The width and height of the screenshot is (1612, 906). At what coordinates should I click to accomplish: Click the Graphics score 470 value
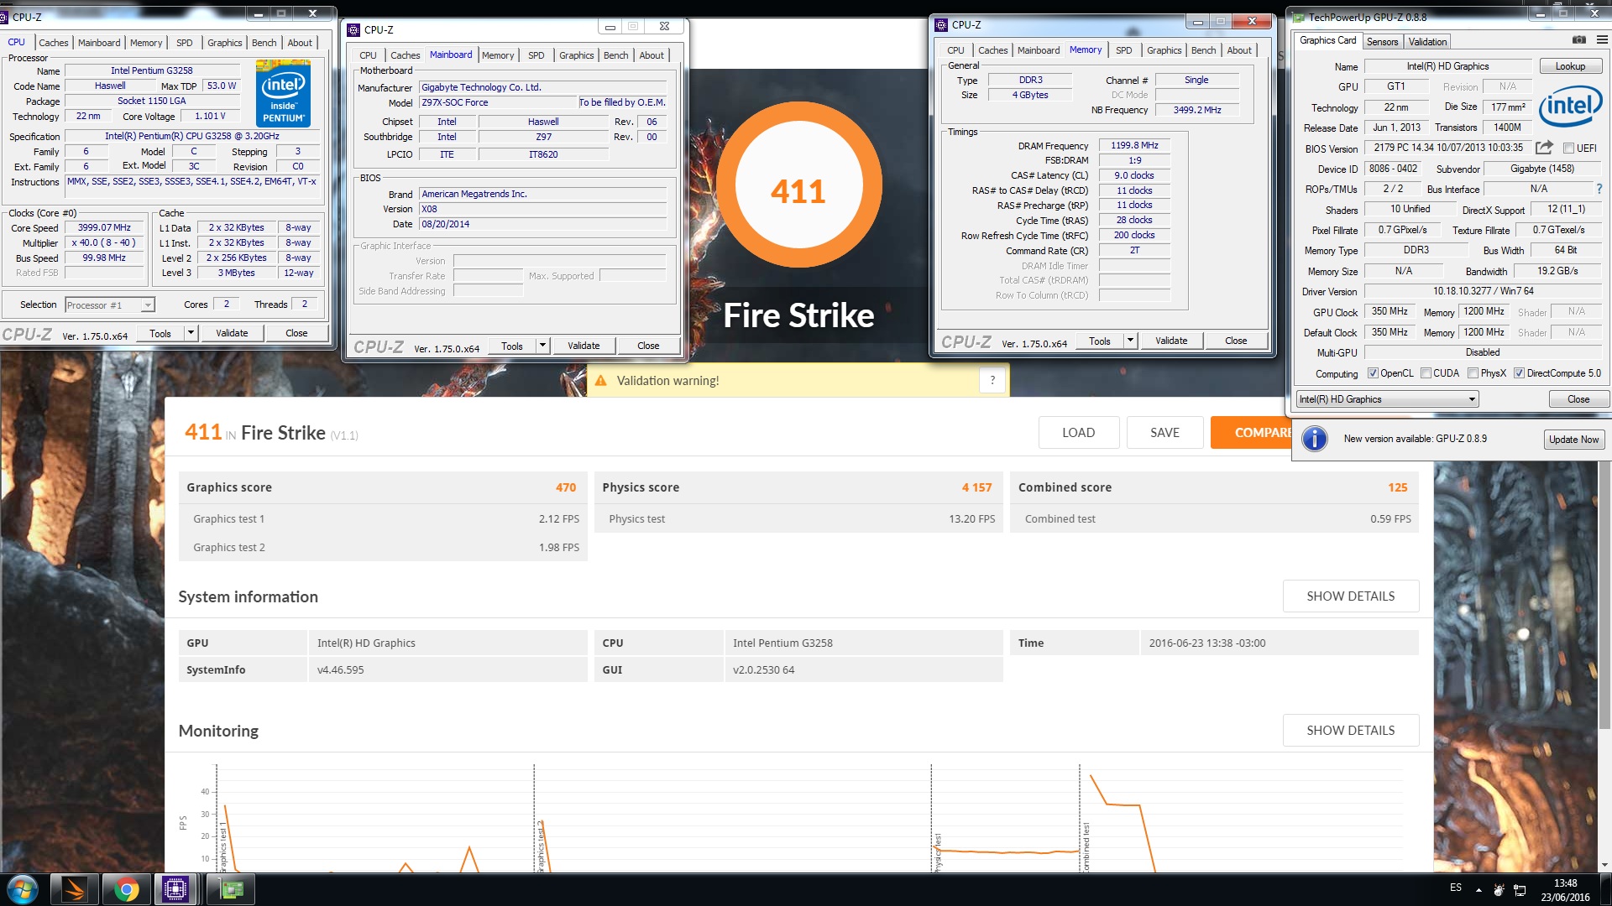pos(565,487)
